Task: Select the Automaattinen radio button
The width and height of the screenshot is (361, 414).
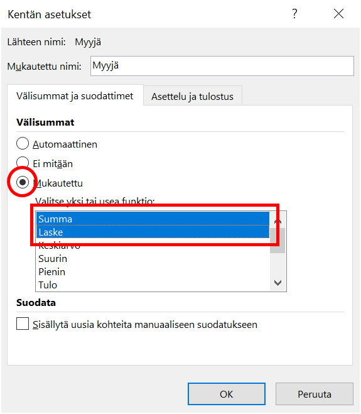Action: point(23,144)
